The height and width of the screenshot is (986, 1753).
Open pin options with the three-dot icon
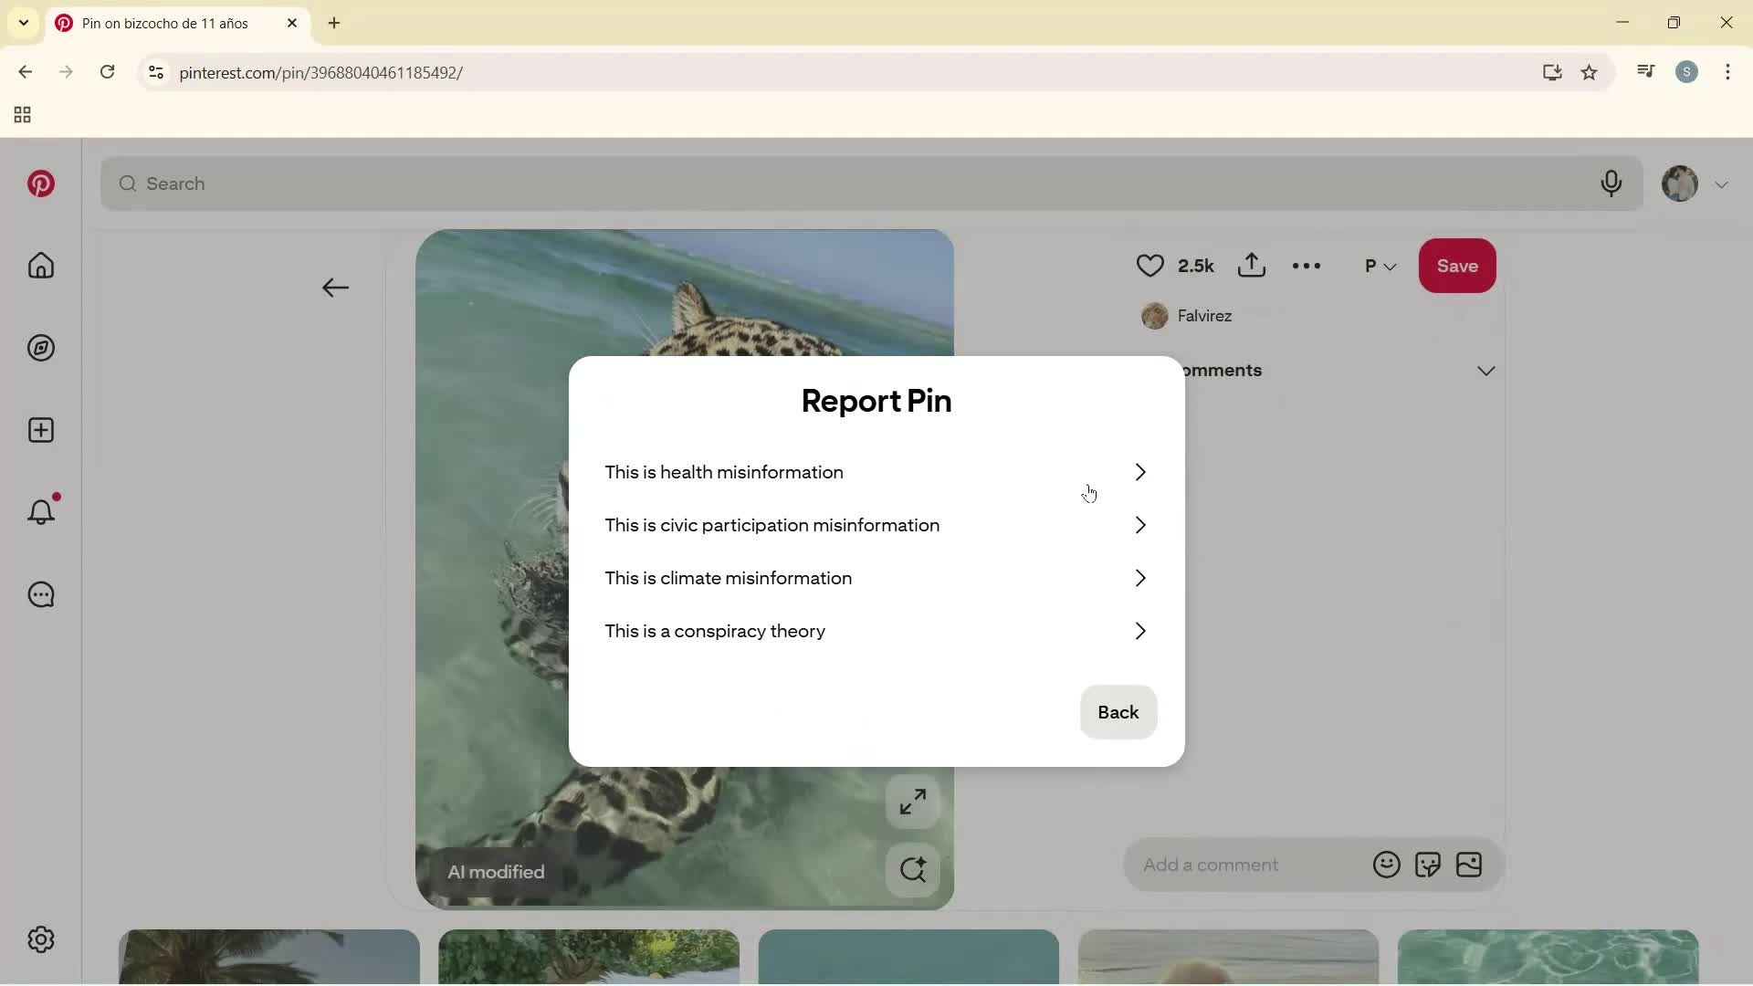pos(1307,266)
